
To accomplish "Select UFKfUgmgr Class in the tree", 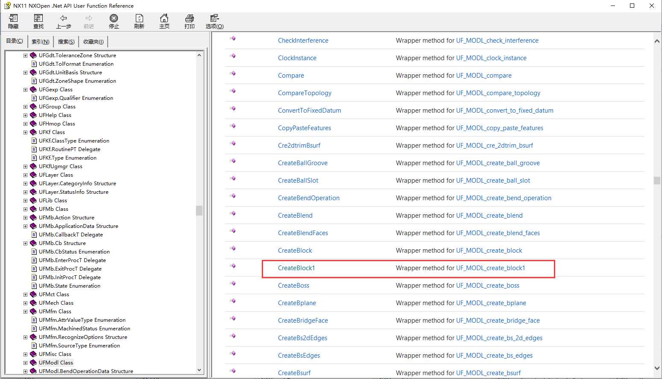I will (61, 166).
